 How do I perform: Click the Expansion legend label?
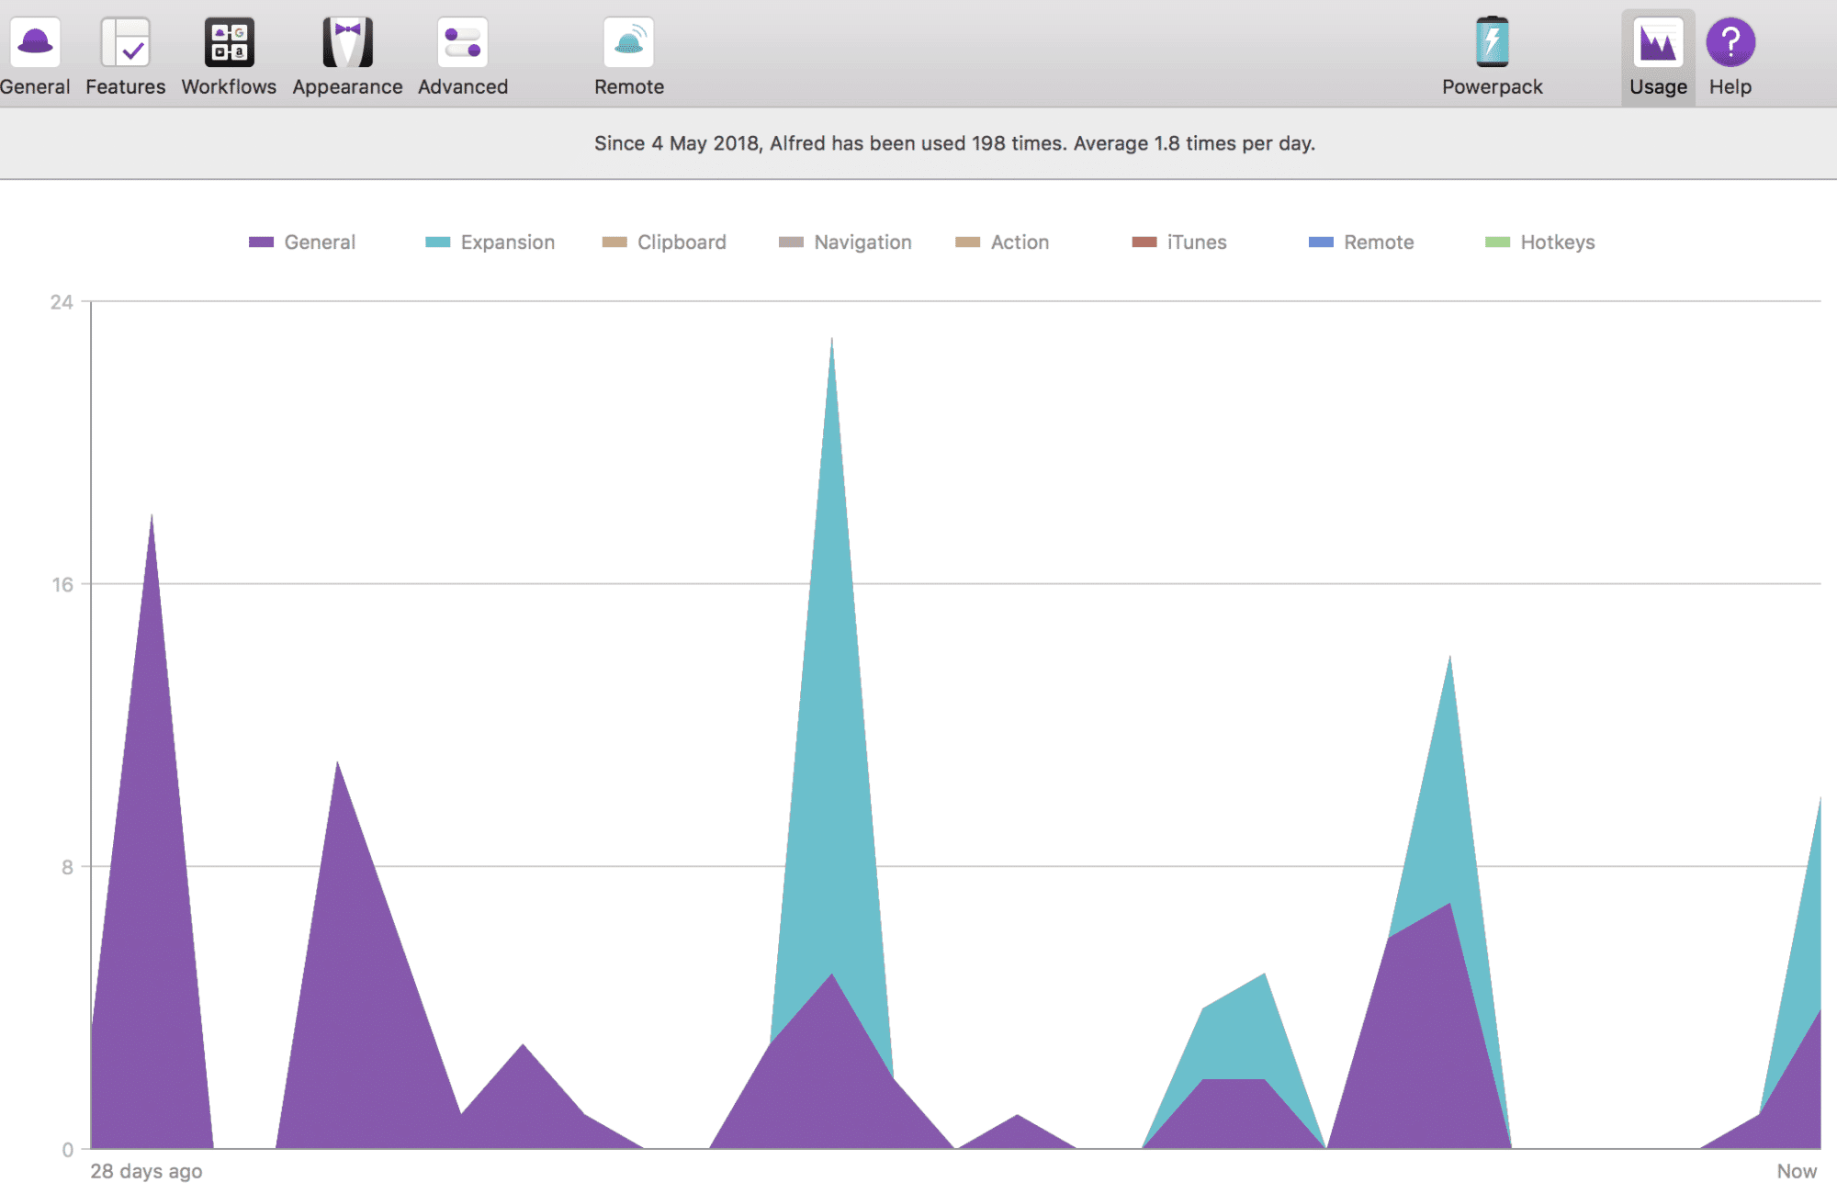[x=508, y=242]
